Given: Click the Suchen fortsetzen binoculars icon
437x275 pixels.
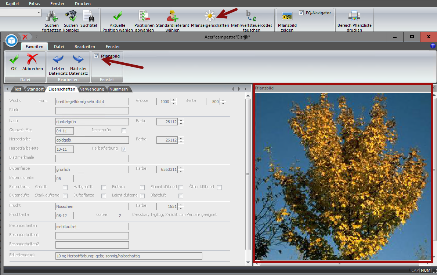Looking at the screenshot, I should click(51, 16).
